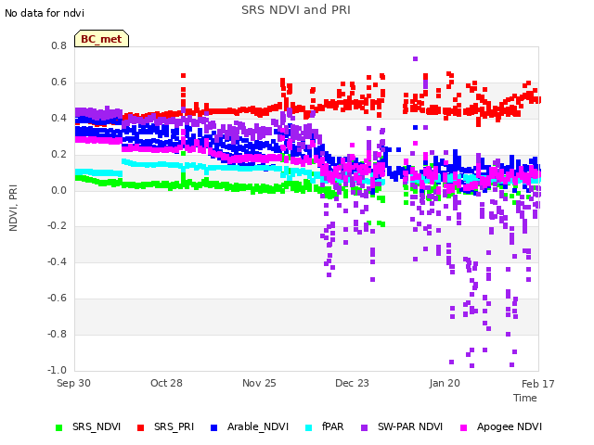Toggle the SRS_NDVI legend entry
The width and height of the screenshot is (594, 445).
88,426
